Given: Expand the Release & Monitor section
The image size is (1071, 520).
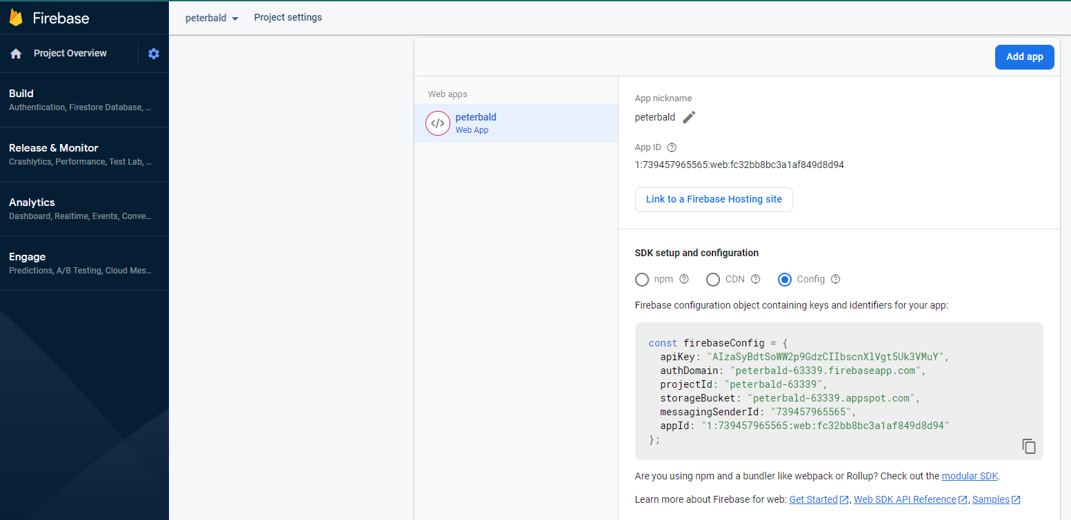Looking at the screenshot, I should tap(84, 154).
